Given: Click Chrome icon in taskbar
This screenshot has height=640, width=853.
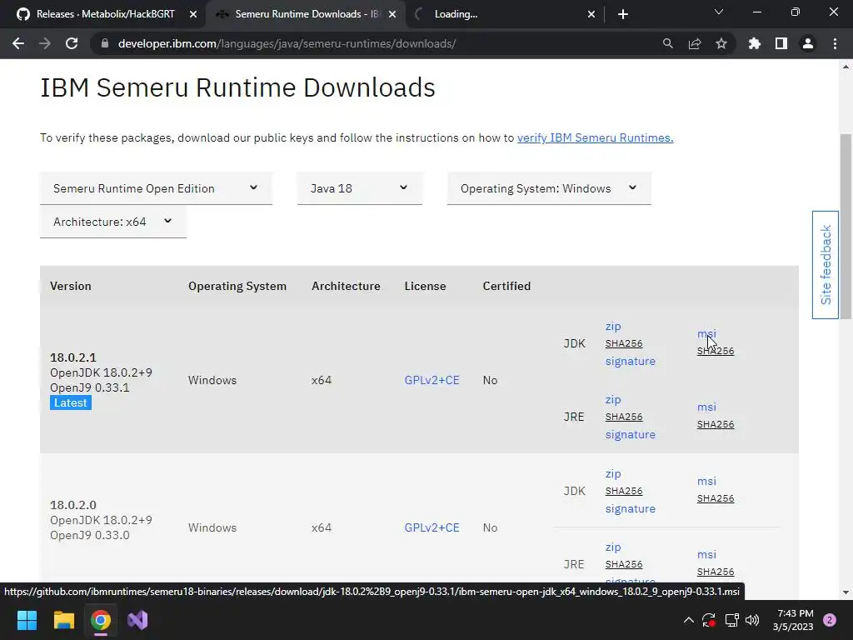Looking at the screenshot, I should pyautogui.click(x=101, y=620).
